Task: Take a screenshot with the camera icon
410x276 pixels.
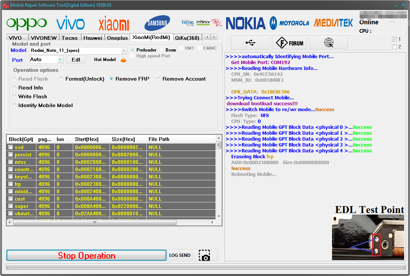Action: click(x=204, y=255)
